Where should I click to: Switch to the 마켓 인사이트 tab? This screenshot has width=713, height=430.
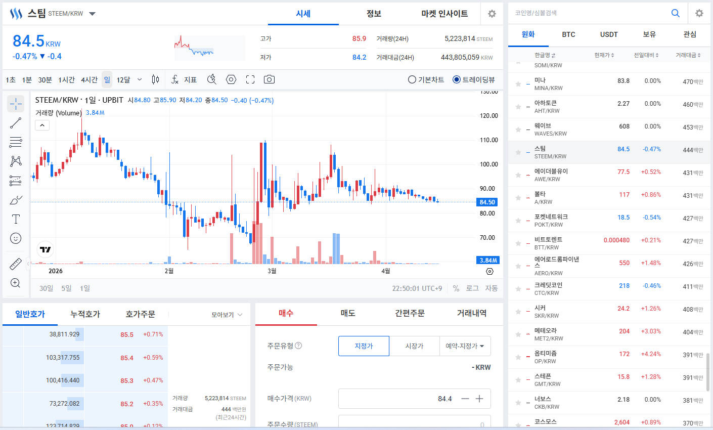(444, 14)
